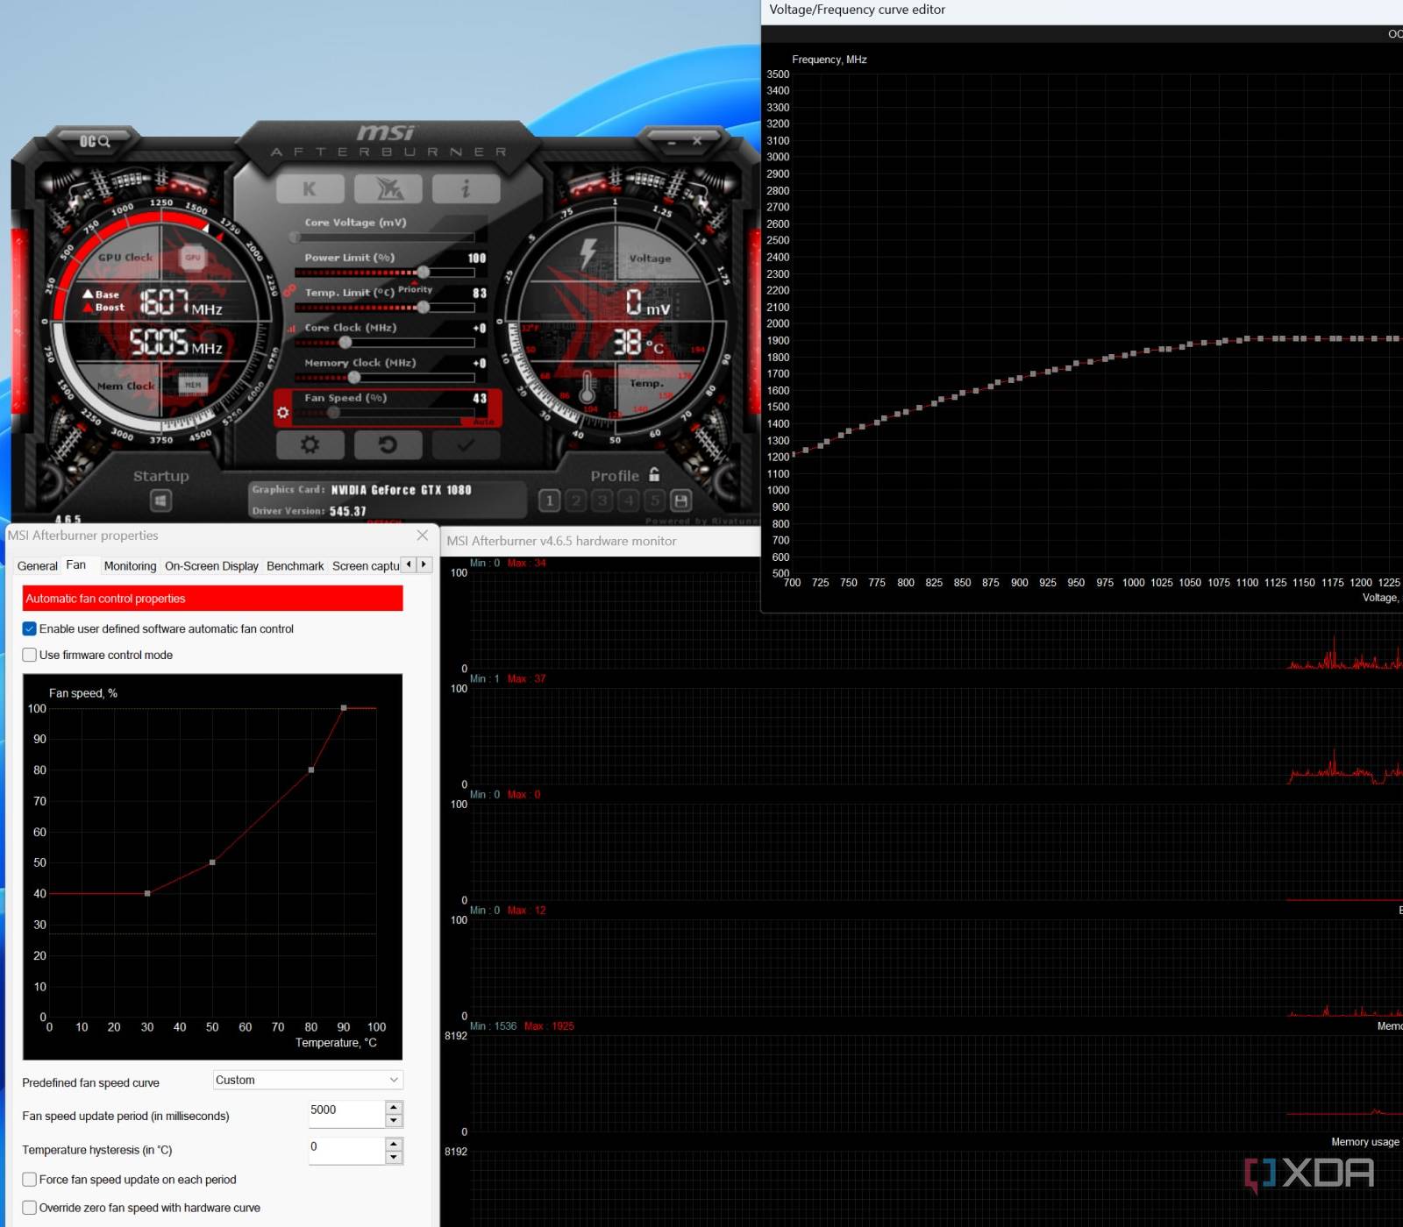Open the Predefined fan speed curve dropdown
1403x1227 pixels.
coord(307,1080)
